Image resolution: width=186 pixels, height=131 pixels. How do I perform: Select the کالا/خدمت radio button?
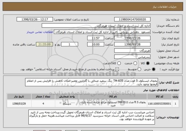coord(119,63)
